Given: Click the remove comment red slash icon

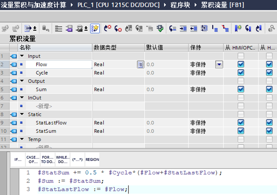Looking at the screenshot, I should [x=226, y=28].
